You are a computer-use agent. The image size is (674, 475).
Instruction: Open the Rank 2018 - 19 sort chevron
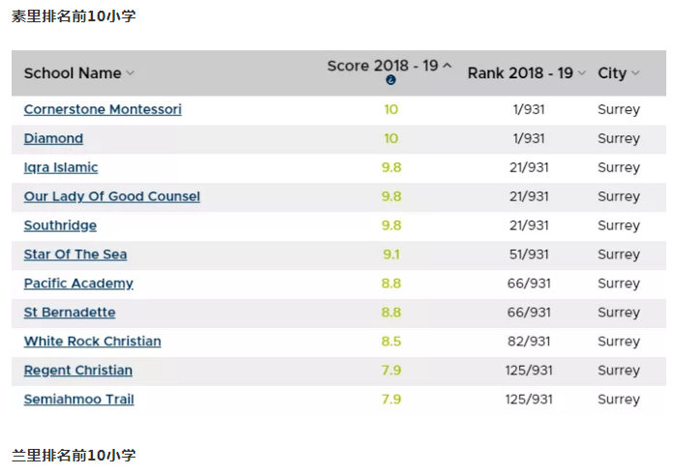[582, 74]
